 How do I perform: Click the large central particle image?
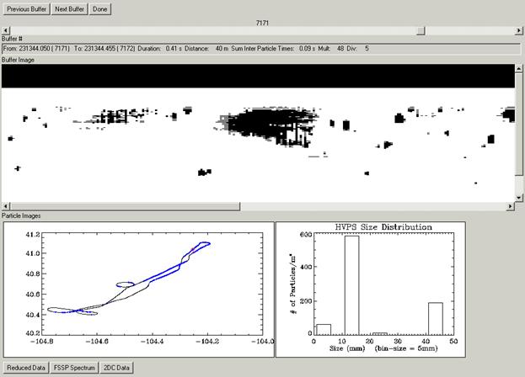click(x=268, y=127)
